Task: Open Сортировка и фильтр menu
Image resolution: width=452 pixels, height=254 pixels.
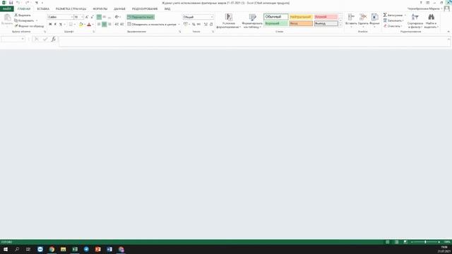Action: tap(415, 20)
